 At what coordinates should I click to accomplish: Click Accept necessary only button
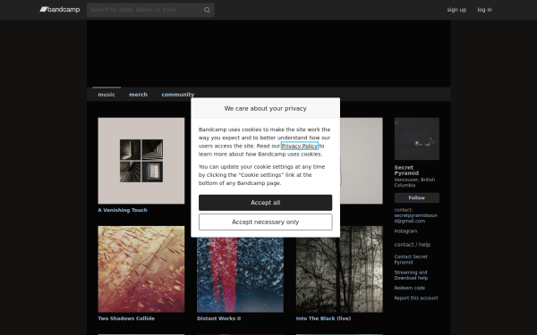(x=266, y=222)
